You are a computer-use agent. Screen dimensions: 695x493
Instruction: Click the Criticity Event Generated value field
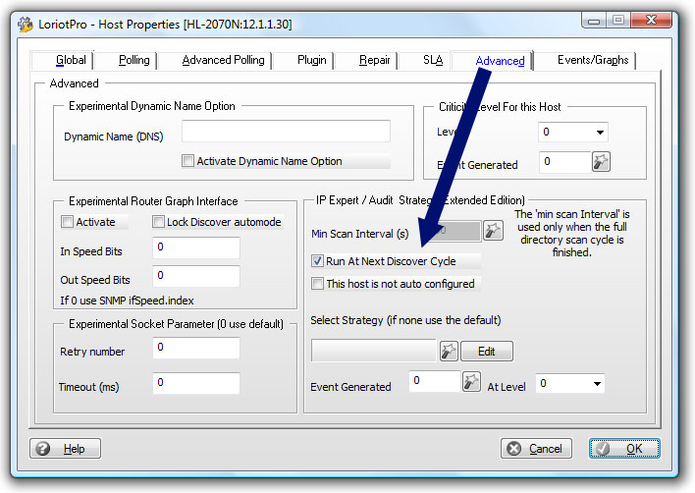pos(565,162)
